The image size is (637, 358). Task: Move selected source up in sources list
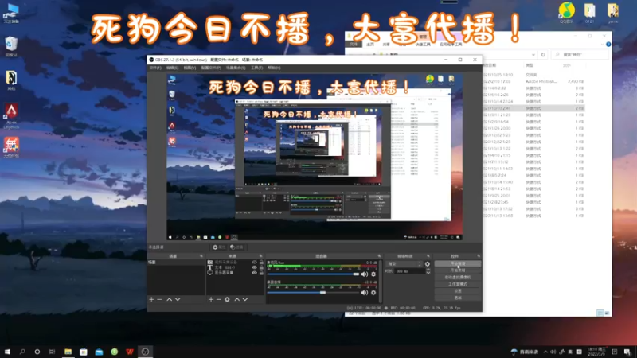click(x=237, y=300)
